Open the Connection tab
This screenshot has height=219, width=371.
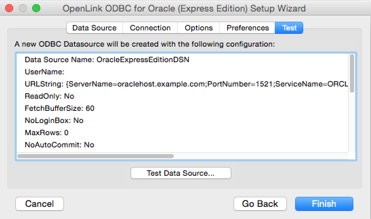[150, 28]
